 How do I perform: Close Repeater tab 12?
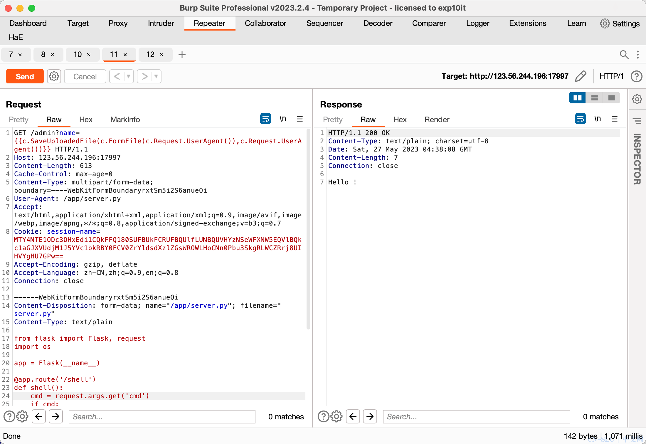(x=161, y=55)
